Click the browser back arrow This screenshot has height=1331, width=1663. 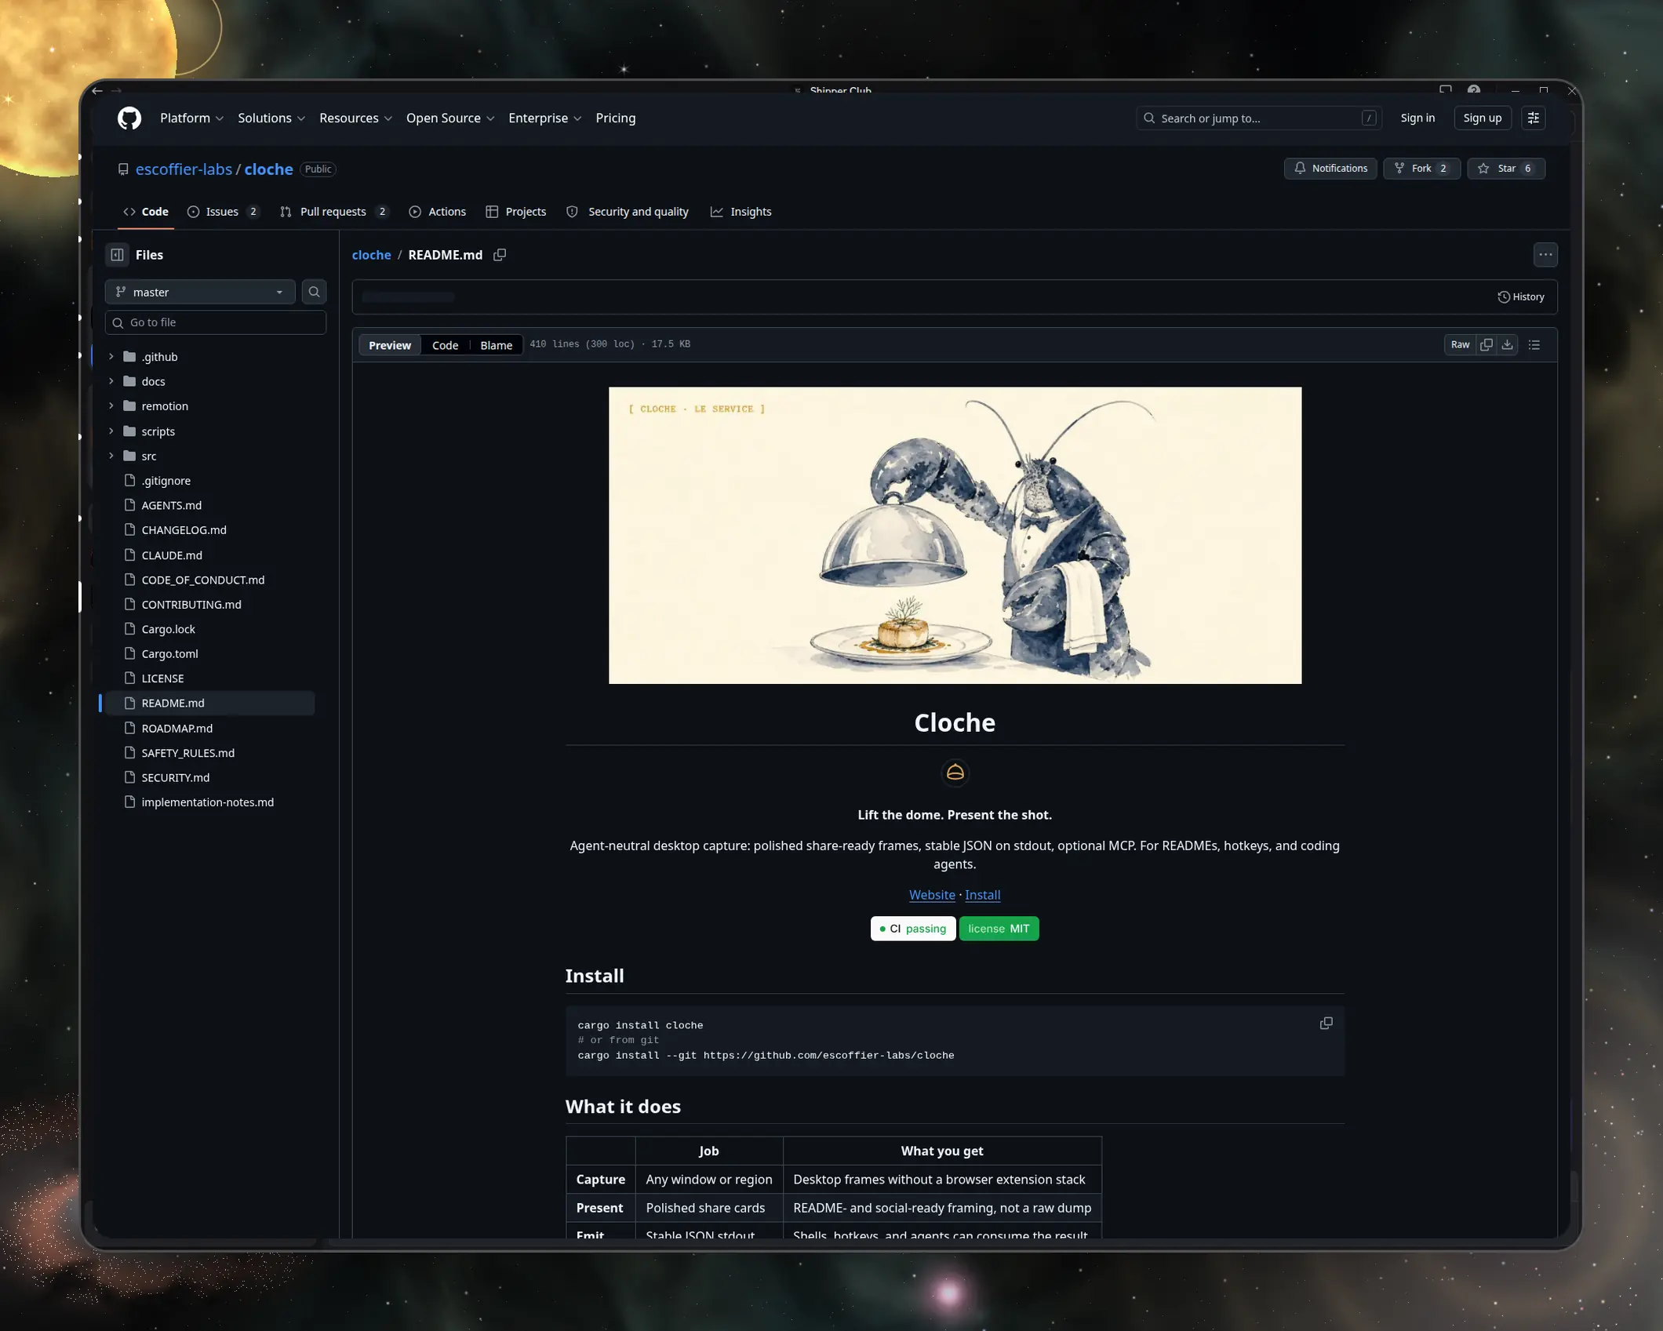pyautogui.click(x=97, y=91)
